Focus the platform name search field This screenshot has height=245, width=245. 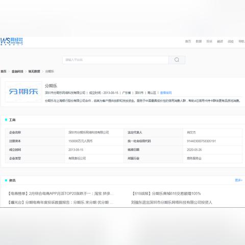tap(115, 60)
